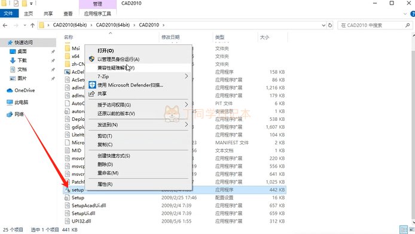Click the CAD2010 search input field
Screen dimensions: 415x234
[x=371, y=25]
